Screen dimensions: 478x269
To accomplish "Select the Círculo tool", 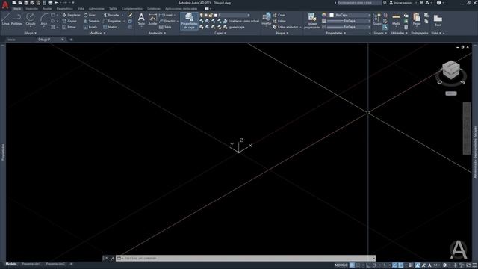I will click(31, 19).
